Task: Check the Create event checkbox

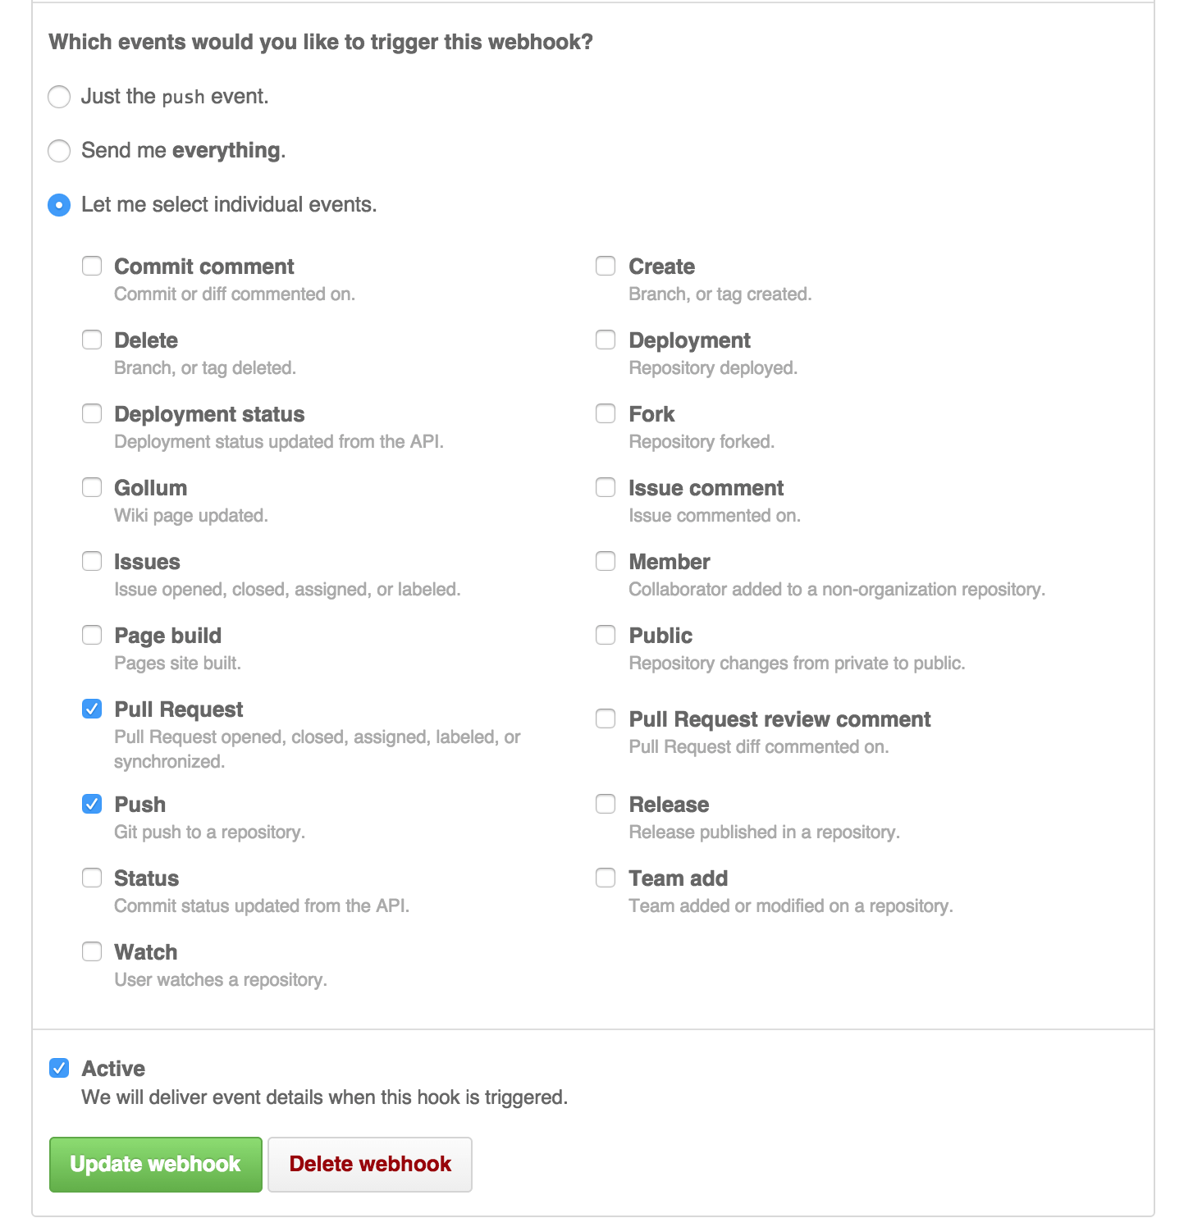Action: coord(606,266)
